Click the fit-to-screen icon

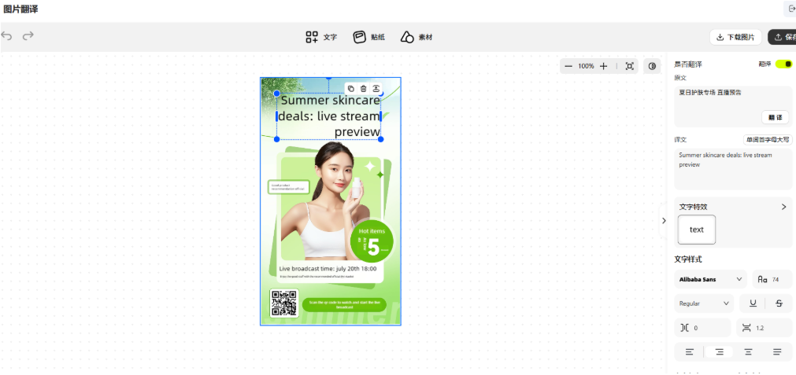tap(629, 66)
